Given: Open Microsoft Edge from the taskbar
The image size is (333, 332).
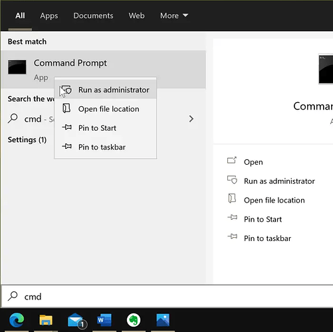Looking at the screenshot, I should pyautogui.click(x=17, y=320).
